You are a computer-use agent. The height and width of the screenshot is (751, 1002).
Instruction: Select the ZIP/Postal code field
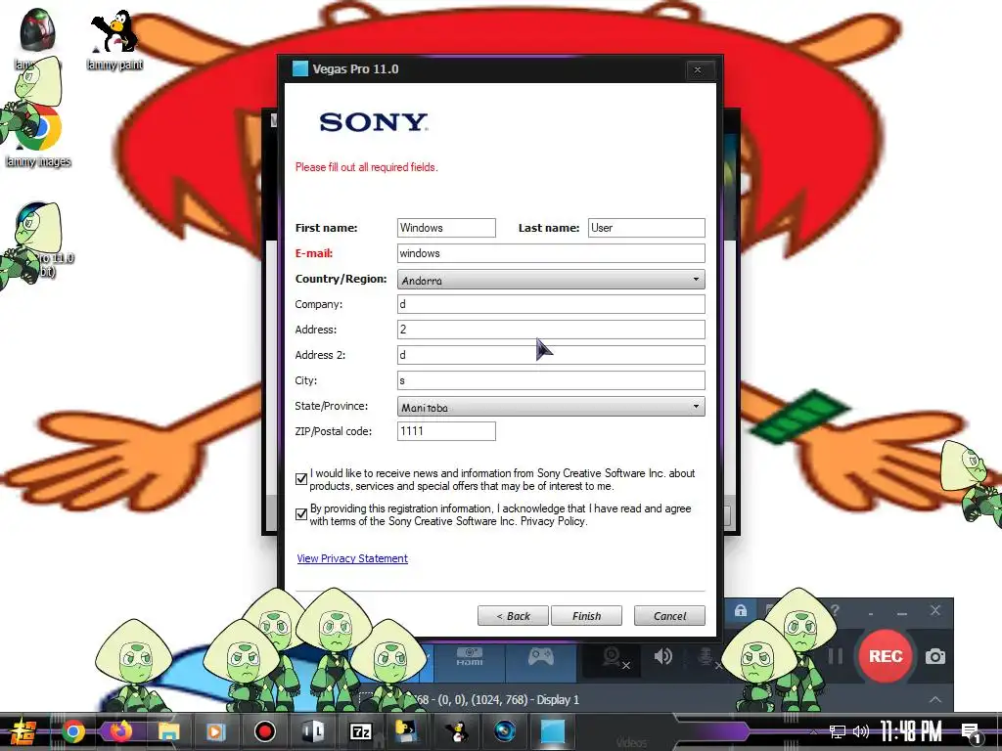point(446,431)
